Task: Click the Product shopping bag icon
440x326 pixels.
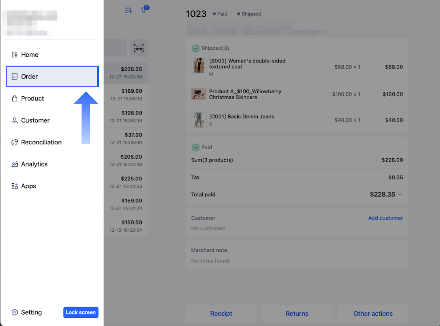Action: tap(15, 99)
